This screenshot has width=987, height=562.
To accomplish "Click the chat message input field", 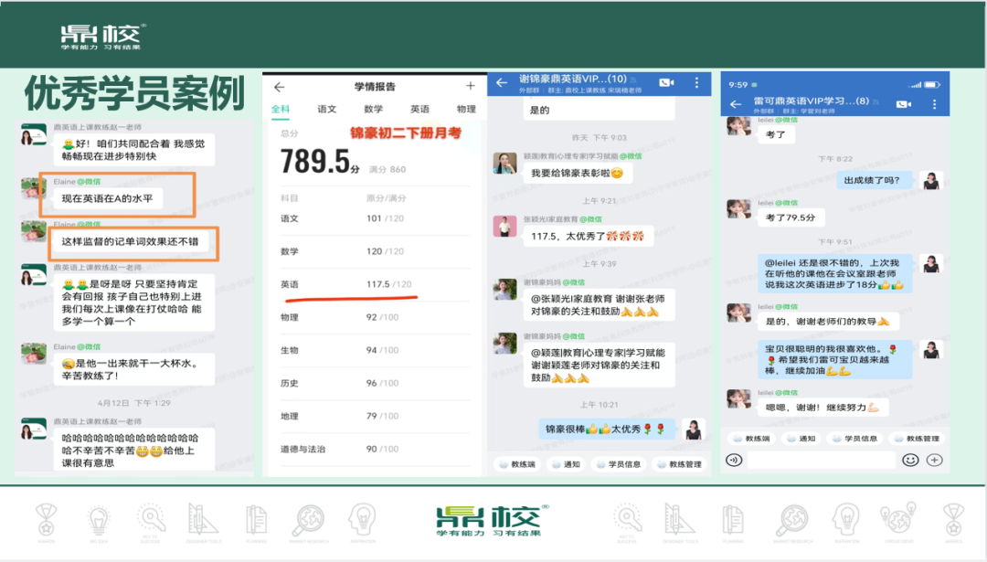I will (820, 460).
